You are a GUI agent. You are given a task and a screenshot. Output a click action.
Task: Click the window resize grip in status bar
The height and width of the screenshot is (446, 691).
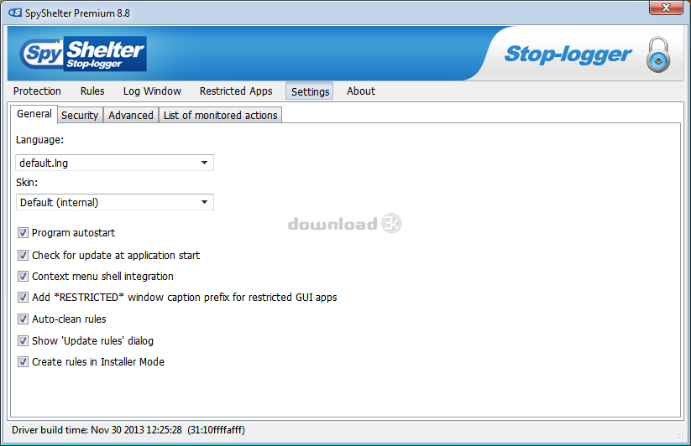tap(679, 434)
